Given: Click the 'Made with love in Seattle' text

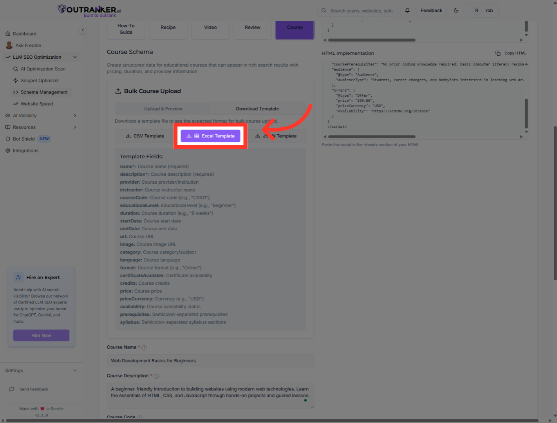Looking at the screenshot, I should pyautogui.click(x=42, y=409).
